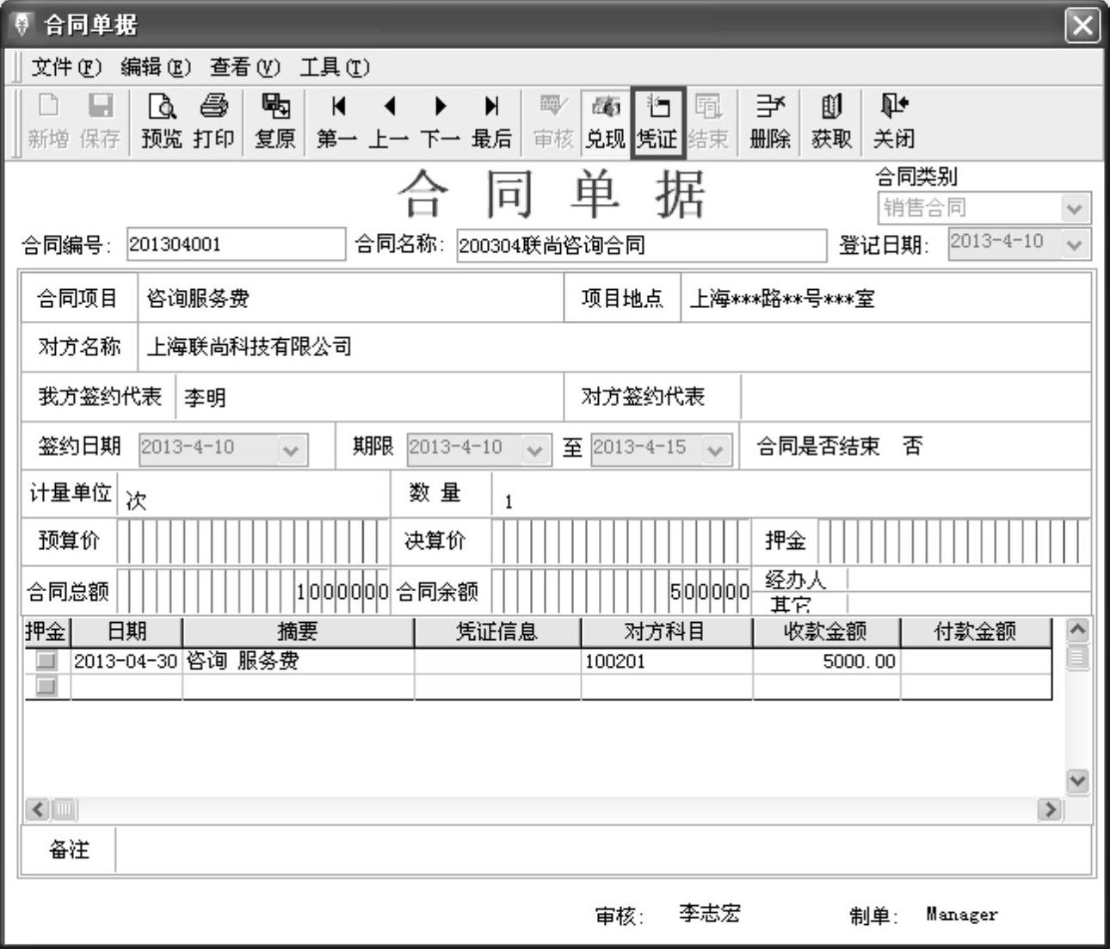Go to 下一 next record

pyautogui.click(x=441, y=121)
